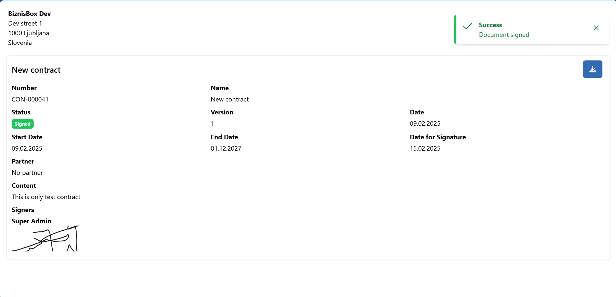This screenshot has height=297, width=616.
Task: Click the 'No partner' text
Action: 27,173
